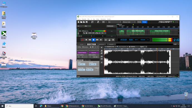Open the Video menu
The width and height of the screenshot is (192, 108).
pos(98,19)
